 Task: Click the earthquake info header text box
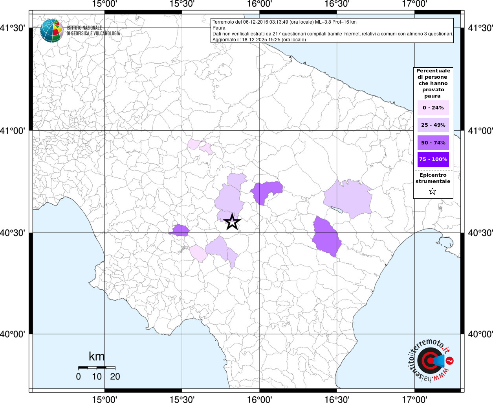click(x=332, y=31)
